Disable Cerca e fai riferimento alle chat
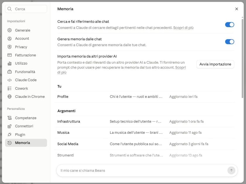246x184 pixels. click(230, 25)
